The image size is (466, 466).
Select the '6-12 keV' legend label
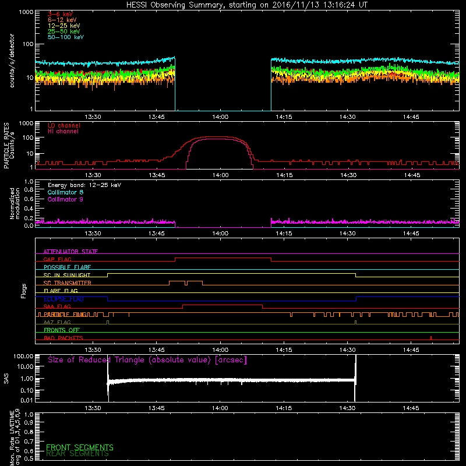click(x=62, y=20)
